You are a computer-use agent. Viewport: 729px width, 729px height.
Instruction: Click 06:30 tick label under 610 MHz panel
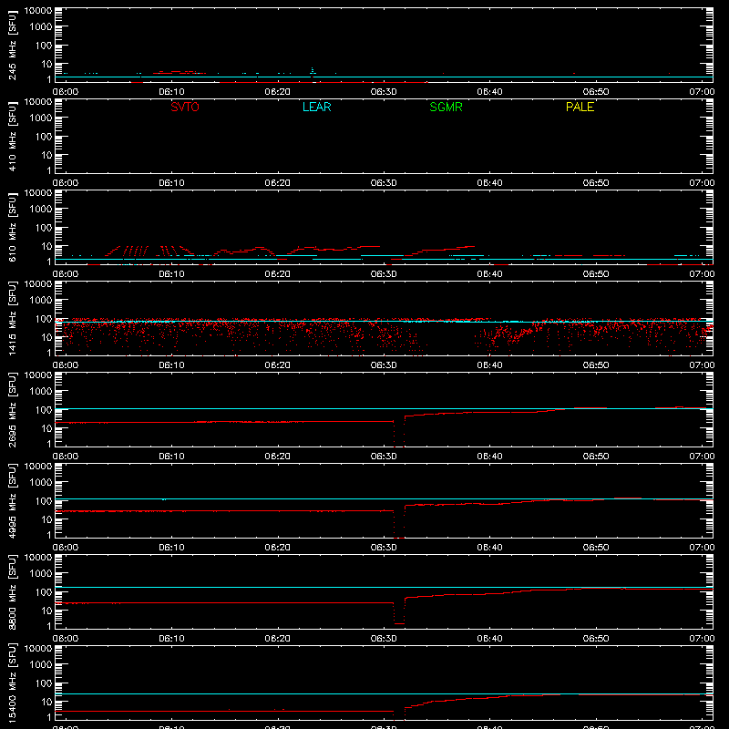(384, 274)
